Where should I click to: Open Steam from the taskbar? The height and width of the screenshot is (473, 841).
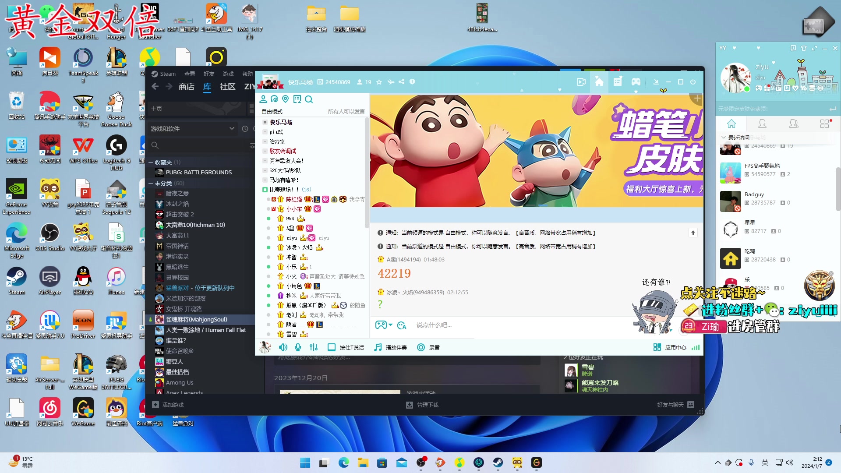coord(498,462)
